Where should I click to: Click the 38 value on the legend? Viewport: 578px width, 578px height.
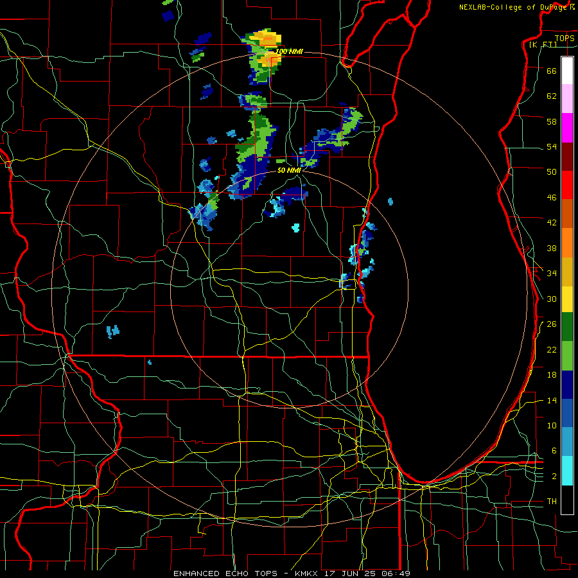552,248
